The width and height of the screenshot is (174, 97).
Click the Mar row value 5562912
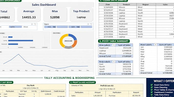[168, 52]
